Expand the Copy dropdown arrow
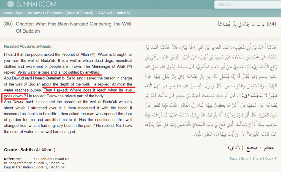 pos(275,158)
